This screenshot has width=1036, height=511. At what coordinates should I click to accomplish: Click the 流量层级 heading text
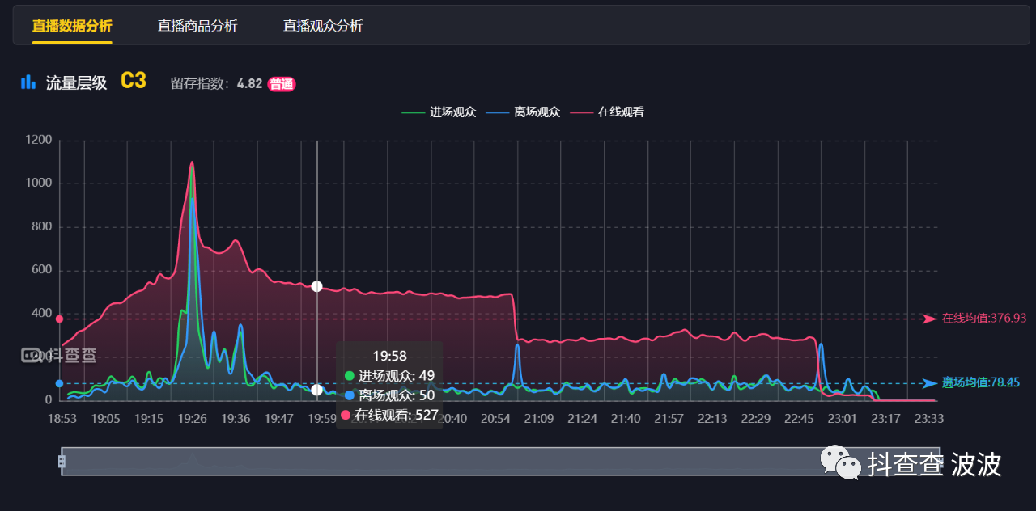[76, 82]
